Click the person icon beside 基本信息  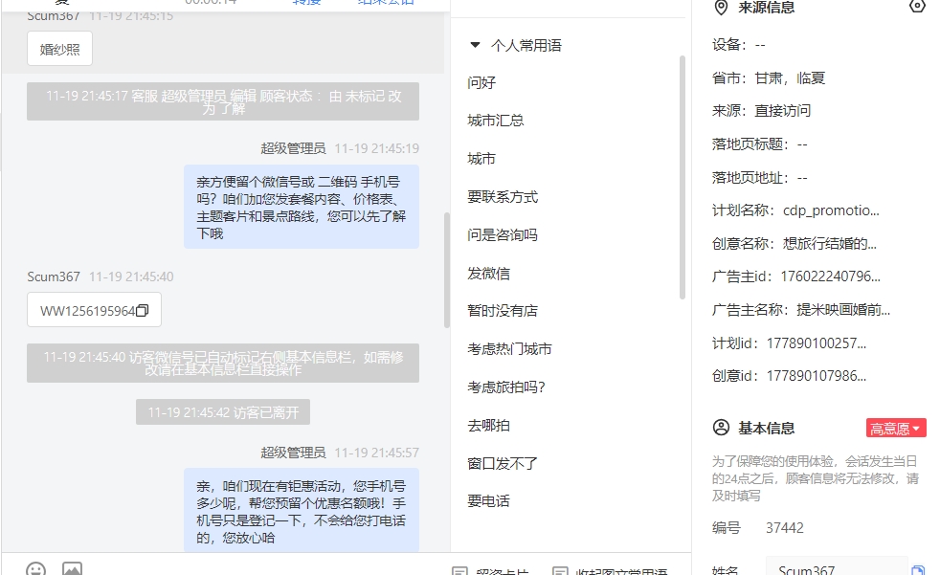pos(721,428)
